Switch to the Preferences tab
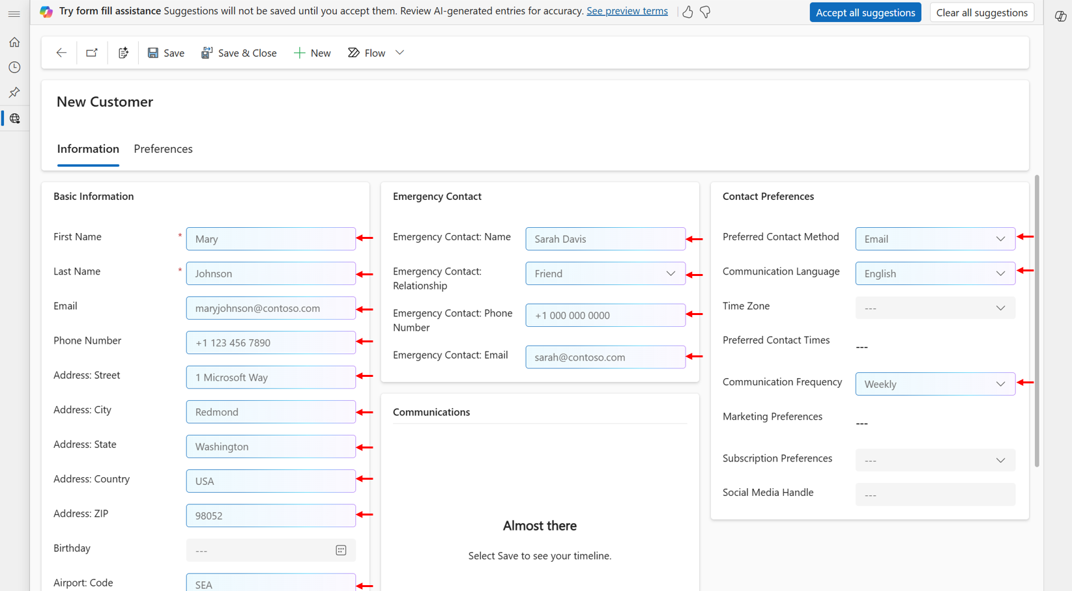The image size is (1072, 591). pos(163,149)
